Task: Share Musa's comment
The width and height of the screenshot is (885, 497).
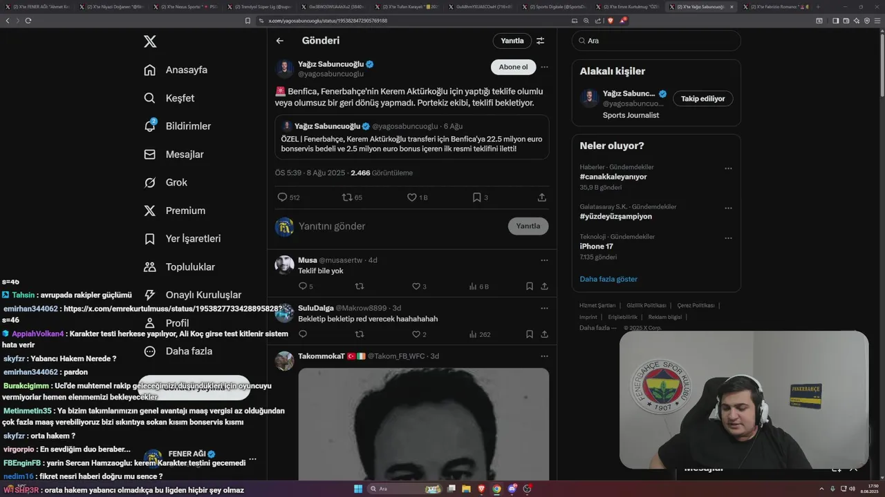Action: click(544, 286)
